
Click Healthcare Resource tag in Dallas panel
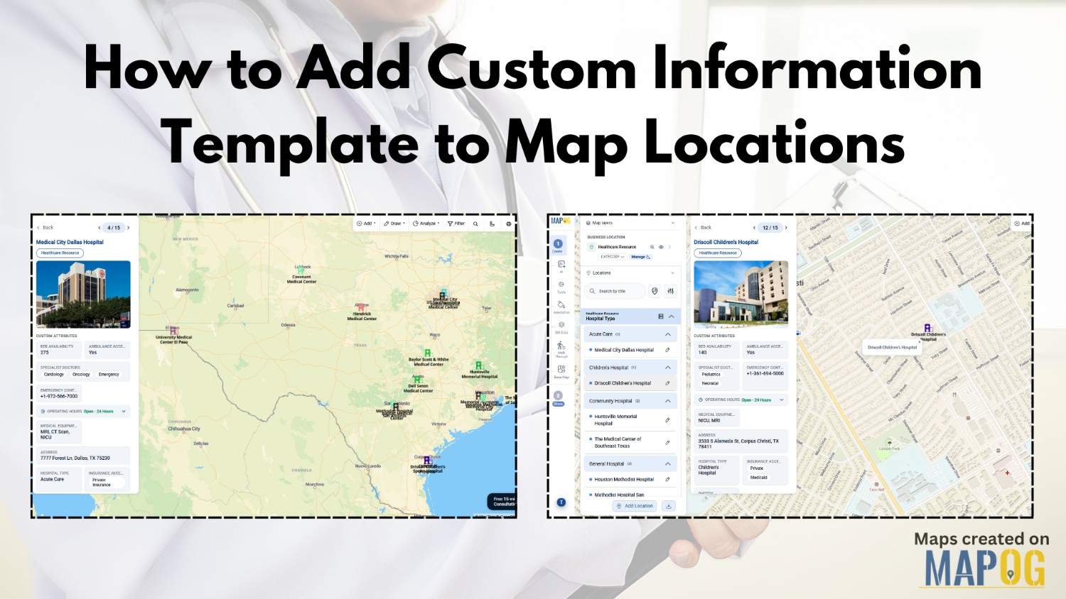coord(60,253)
